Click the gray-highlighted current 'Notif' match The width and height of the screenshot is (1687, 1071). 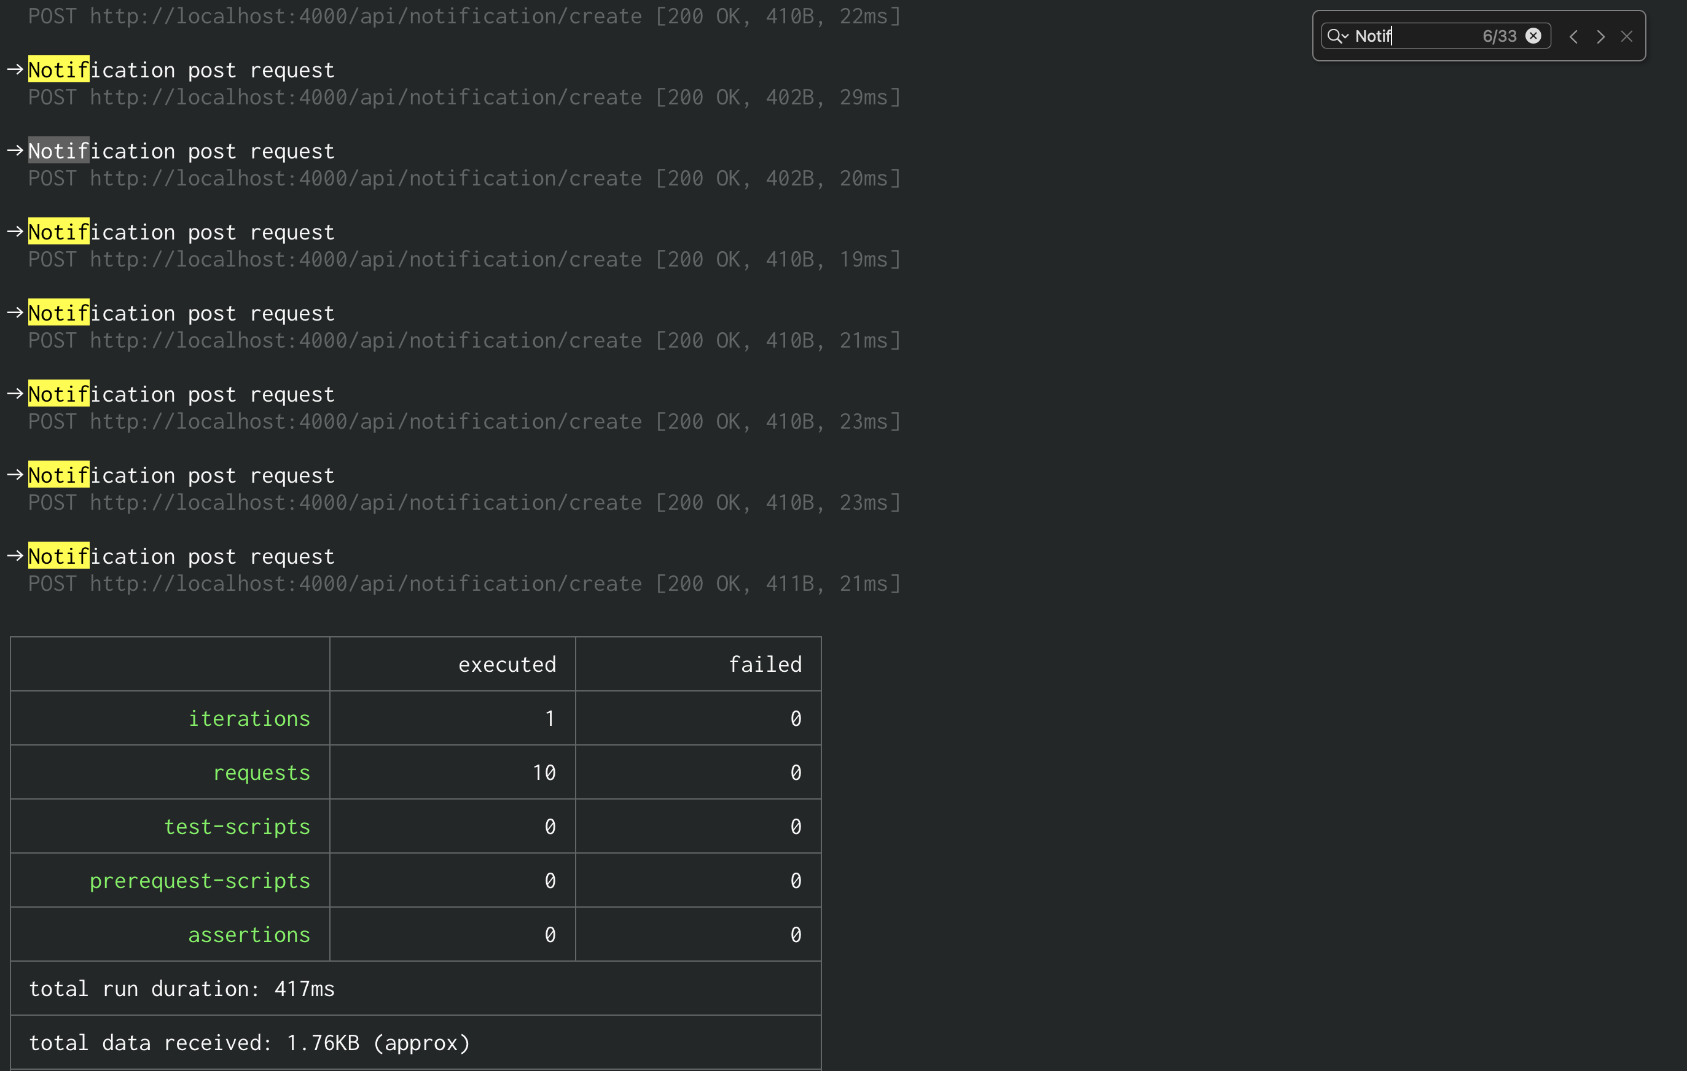point(58,151)
